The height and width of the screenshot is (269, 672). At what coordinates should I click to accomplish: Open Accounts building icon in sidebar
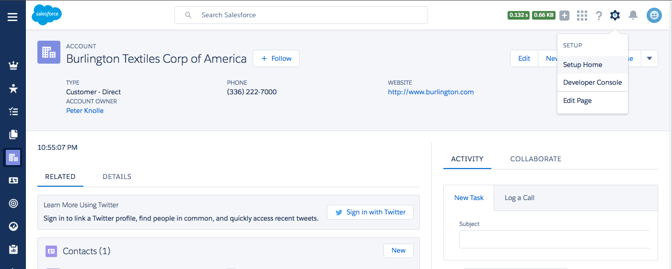(x=13, y=157)
